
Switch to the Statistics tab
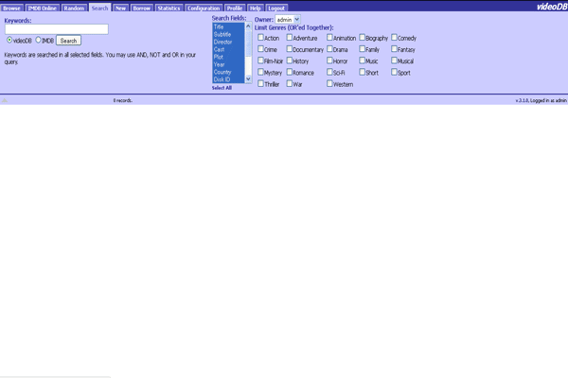click(x=169, y=8)
